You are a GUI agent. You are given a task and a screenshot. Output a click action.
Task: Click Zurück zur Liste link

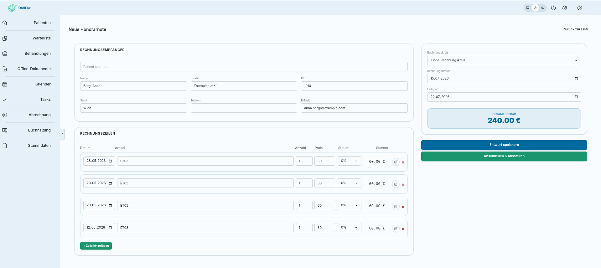tap(576, 29)
